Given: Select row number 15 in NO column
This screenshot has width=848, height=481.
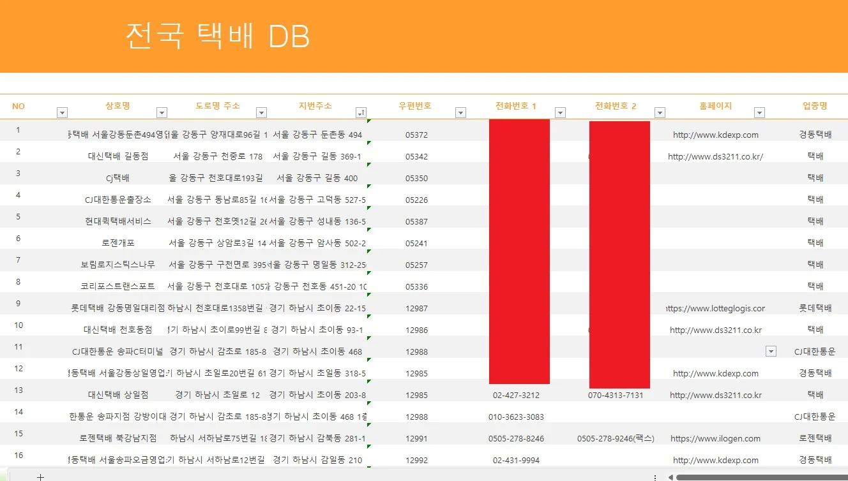Looking at the screenshot, I should click(19, 434).
